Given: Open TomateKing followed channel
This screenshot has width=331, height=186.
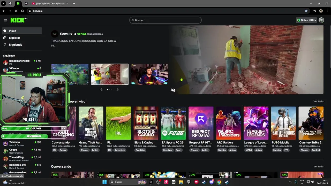Looking at the screenshot, I should coord(22,159).
